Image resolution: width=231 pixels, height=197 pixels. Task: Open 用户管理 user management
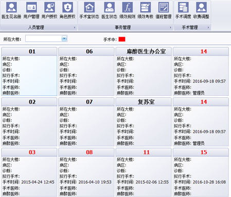31,10
